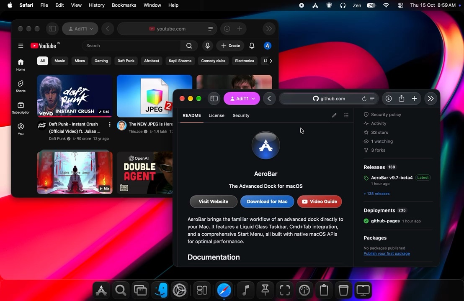464x301 pixels.
Task: Open the github-pages deployment link
Action: 385,221
